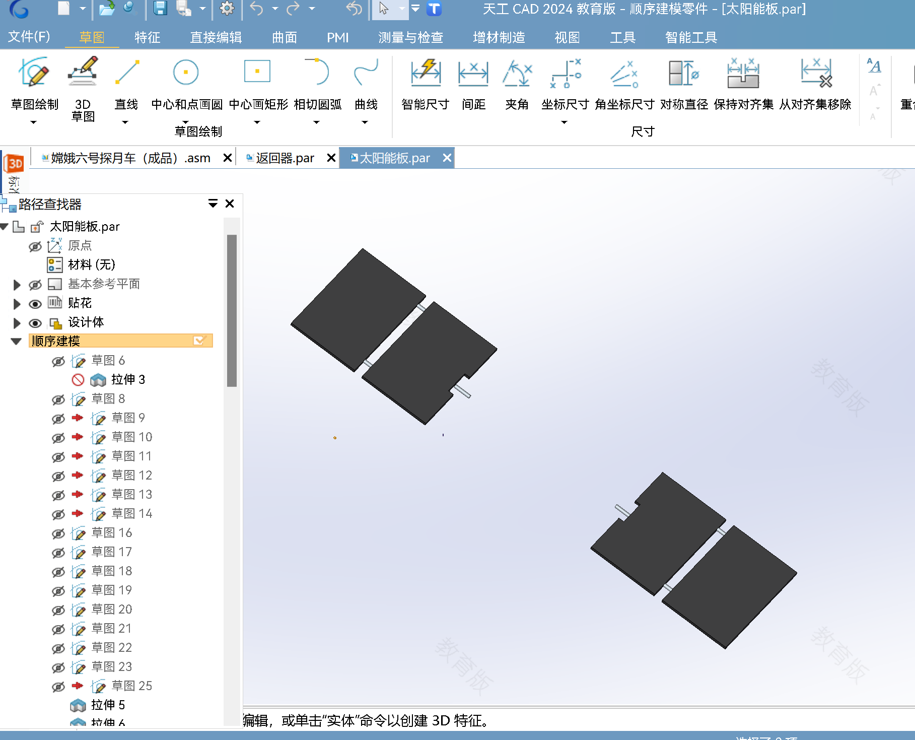Screen dimensions: 915x740
Task: Click the blue T icon in the title bar
Action: pos(434,9)
